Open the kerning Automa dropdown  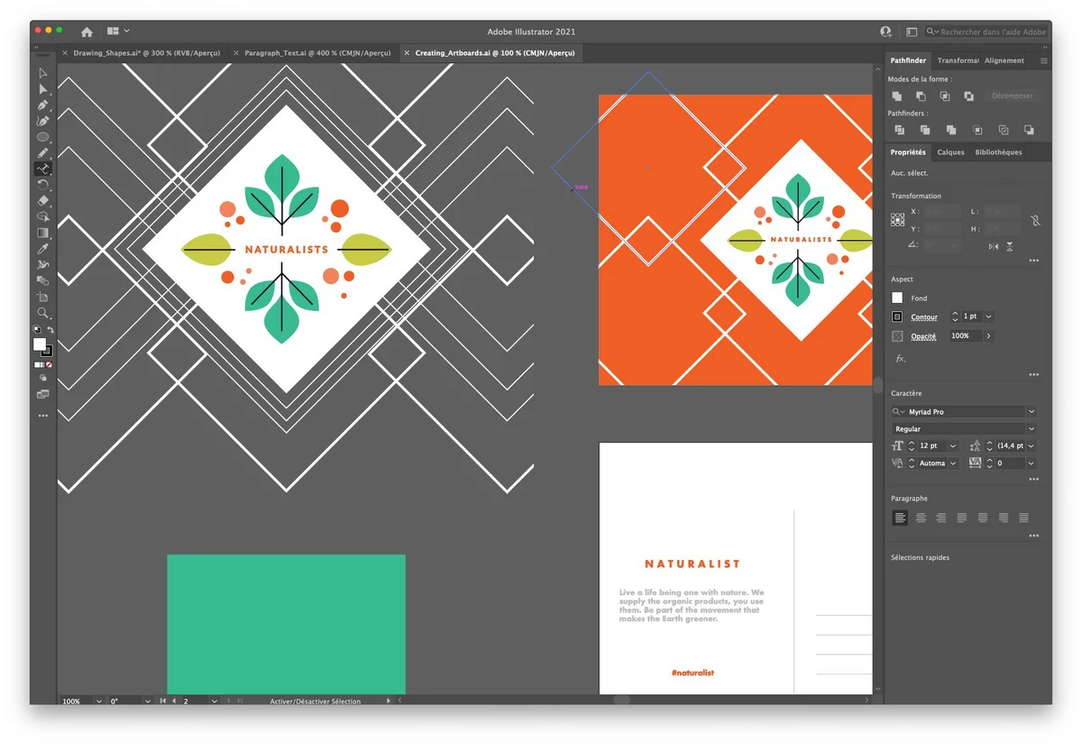pos(953,464)
